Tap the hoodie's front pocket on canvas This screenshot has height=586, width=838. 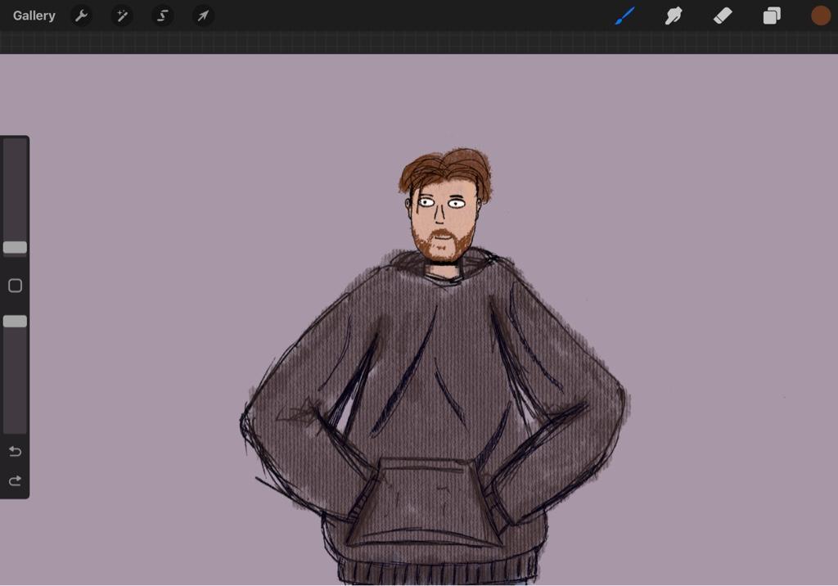(424, 503)
